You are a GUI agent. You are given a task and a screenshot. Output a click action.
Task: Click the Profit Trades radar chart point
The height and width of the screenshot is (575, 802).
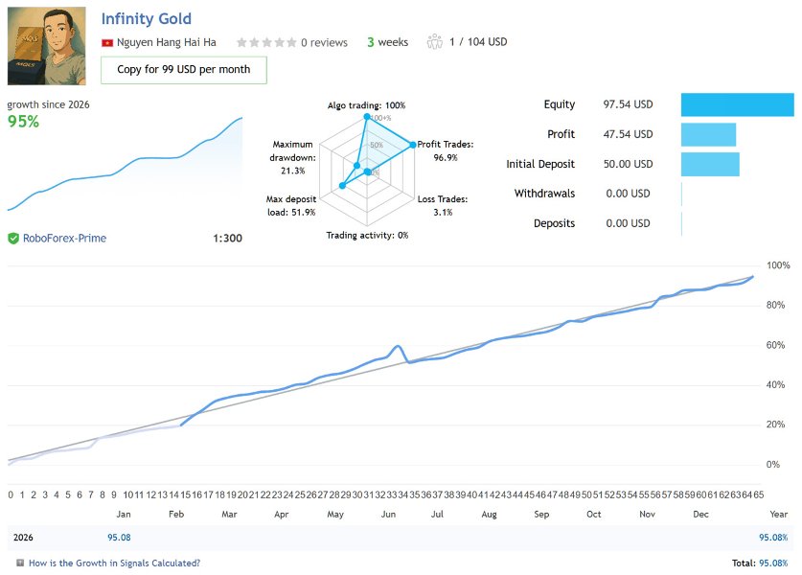click(x=413, y=145)
